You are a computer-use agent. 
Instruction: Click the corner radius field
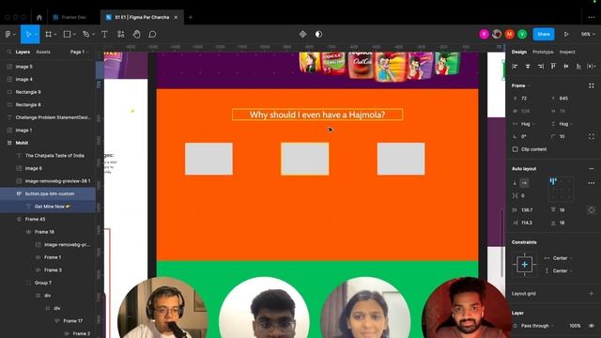tap(565, 136)
